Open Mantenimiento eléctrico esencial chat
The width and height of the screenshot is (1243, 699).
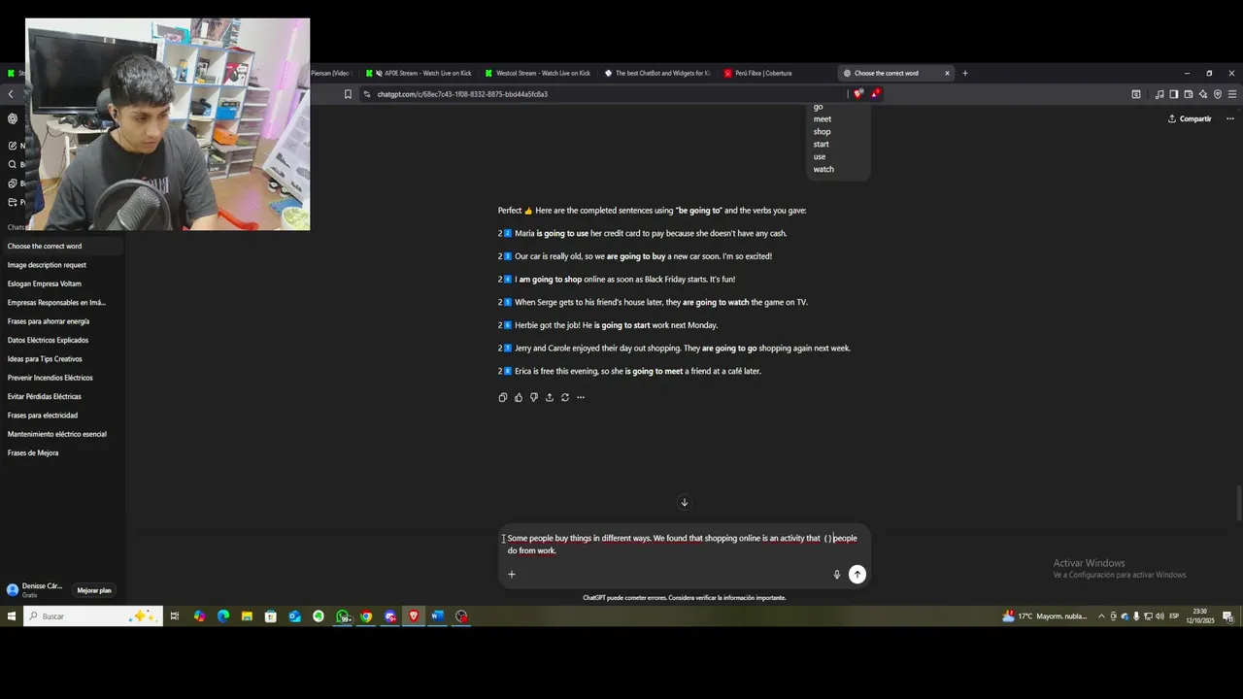coord(62,434)
